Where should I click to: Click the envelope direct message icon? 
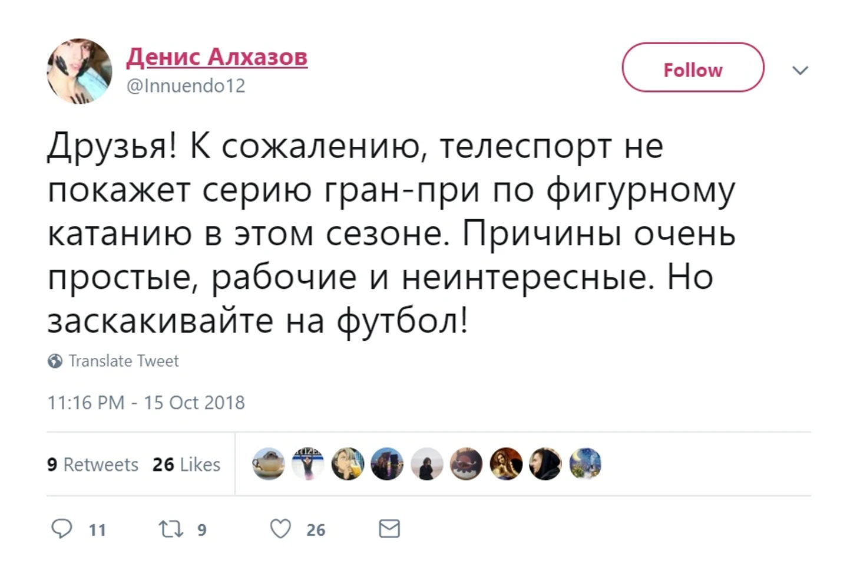coord(389,529)
